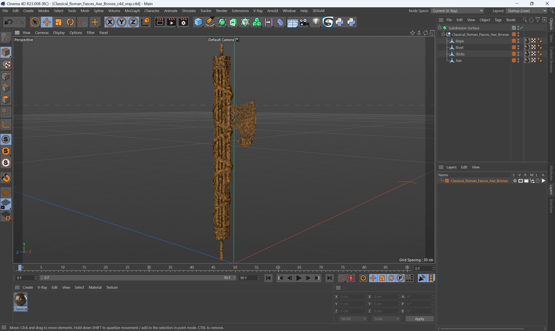Select the Rotate tool
This screenshot has height=331, width=555.
coord(70,22)
